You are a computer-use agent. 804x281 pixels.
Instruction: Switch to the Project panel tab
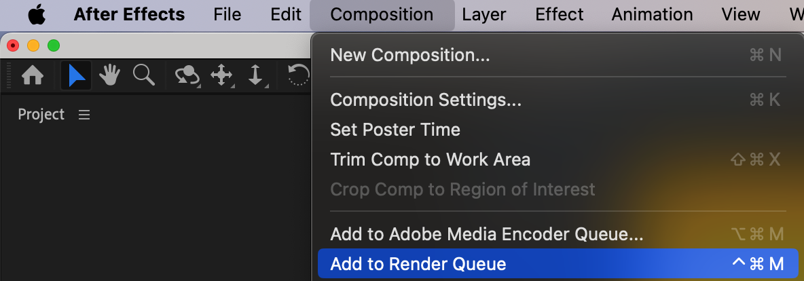[41, 115]
